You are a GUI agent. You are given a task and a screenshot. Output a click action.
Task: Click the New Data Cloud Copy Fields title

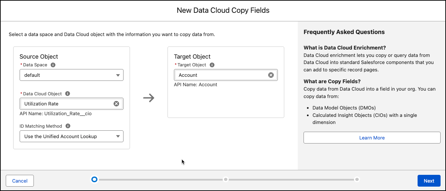pyautogui.click(x=223, y=10)
